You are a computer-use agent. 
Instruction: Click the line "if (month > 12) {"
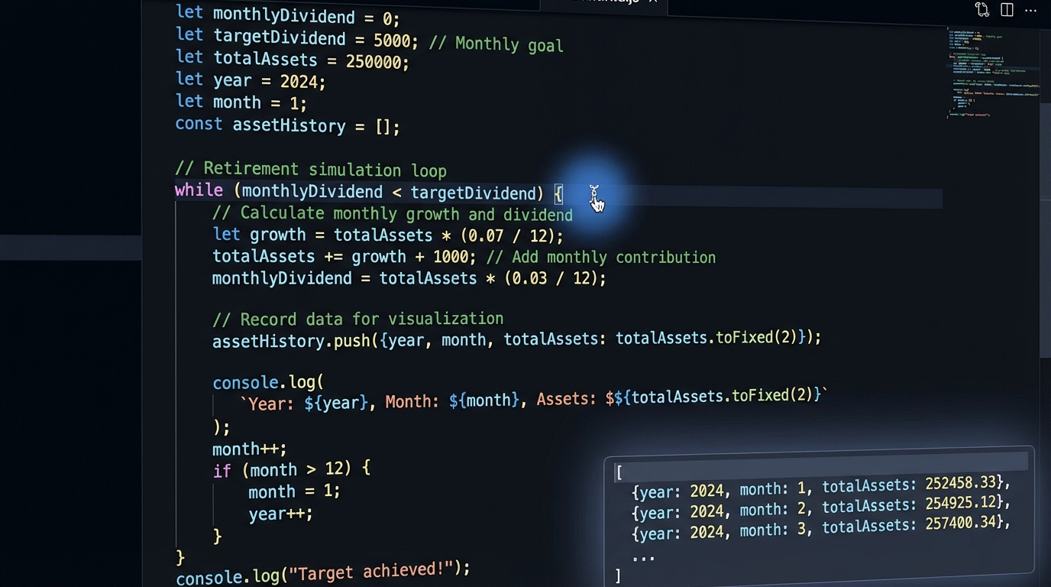[292, 469]
